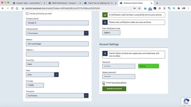The image size is (191, 107).
Task: Click the Enter Verification Code field
Action: [111, 33]
